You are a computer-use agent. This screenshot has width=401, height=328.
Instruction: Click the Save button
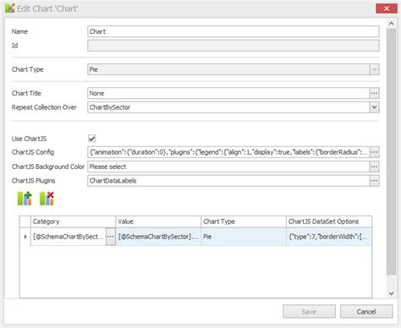[309, 312]
